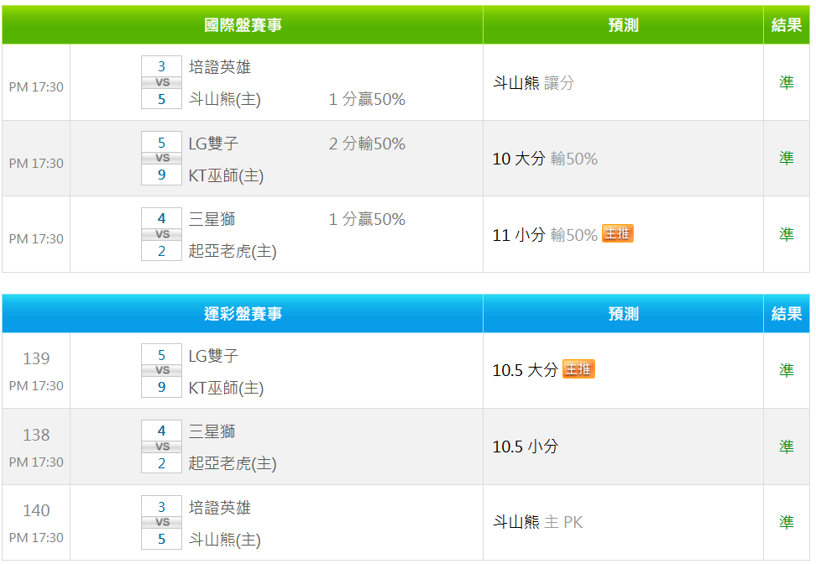Click the 結果 header in the blue table
The height and width of the screenshot is (564, 816).
click(787, 314)
